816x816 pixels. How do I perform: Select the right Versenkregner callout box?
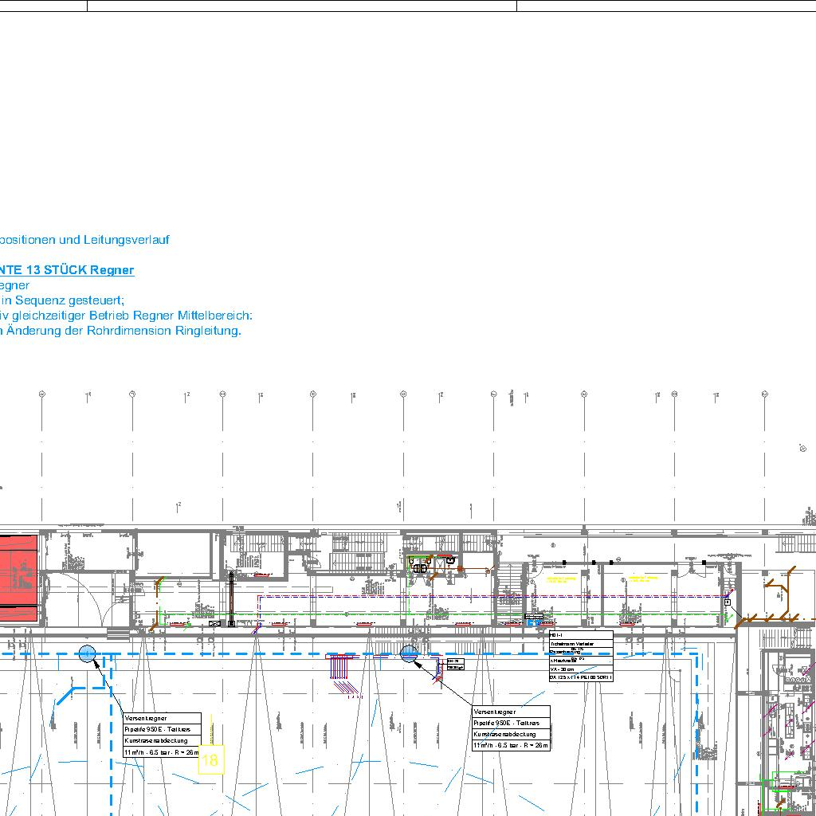click(x=511, y=728)
